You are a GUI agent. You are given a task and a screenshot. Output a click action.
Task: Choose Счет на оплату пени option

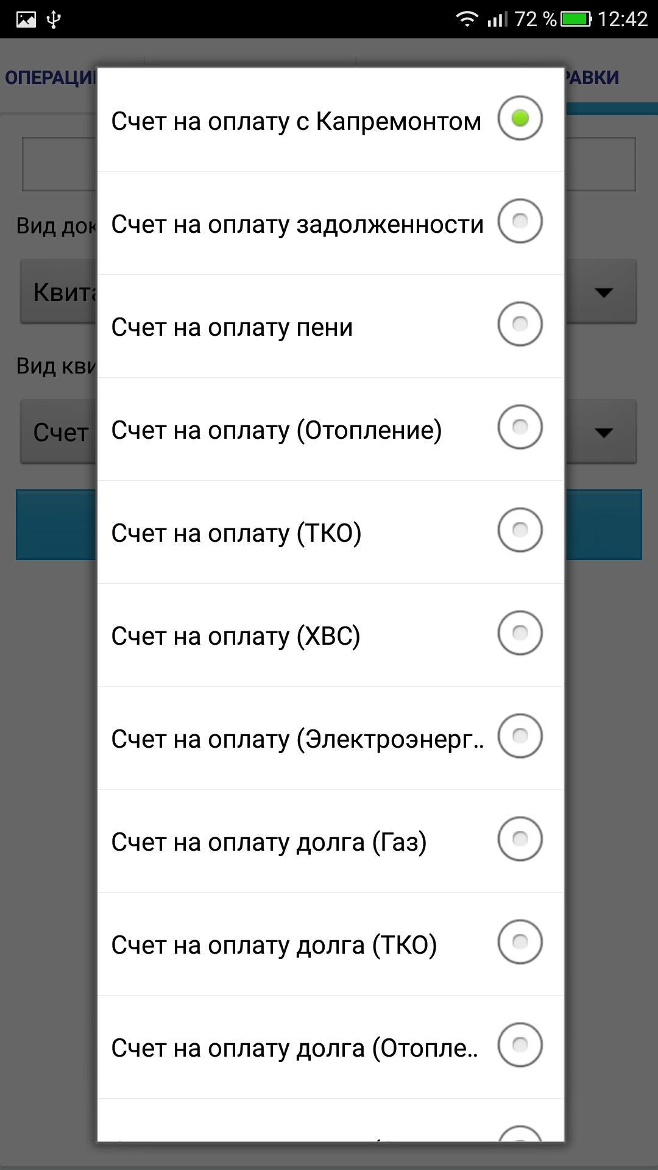pos(520,324)
